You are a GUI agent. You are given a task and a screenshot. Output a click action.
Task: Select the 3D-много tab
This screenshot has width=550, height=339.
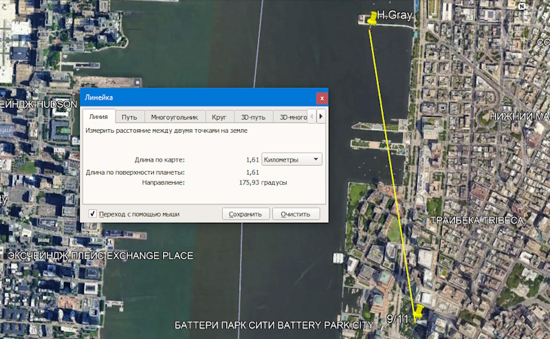291,117
